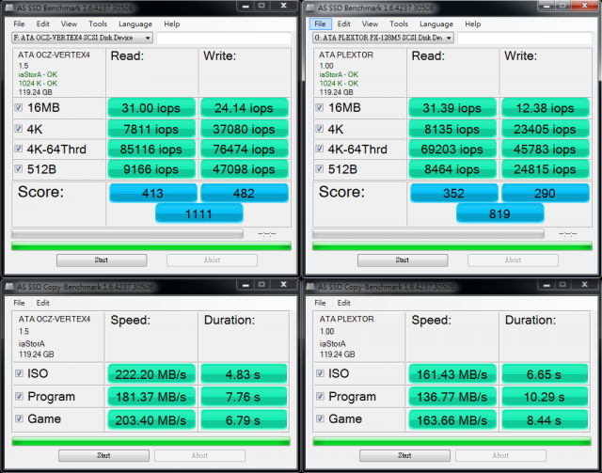
Task: Toggle 4K-64Thrd checkbox in PLEXTOR window
Action: pyautogui.click(x=320, y=149)
